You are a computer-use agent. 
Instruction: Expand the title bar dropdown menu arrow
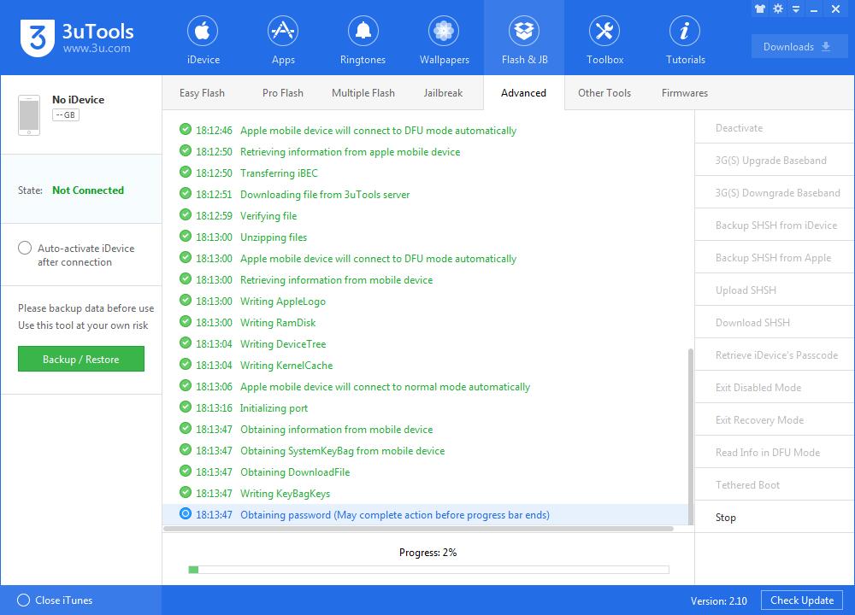796,9
